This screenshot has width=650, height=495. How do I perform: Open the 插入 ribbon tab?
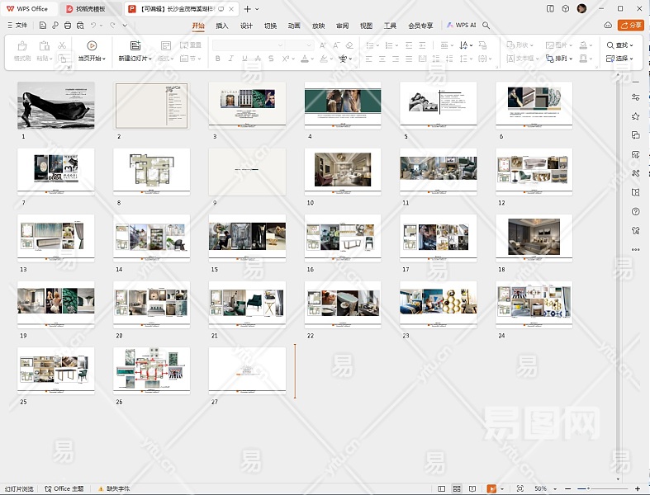[x=222, y=26]
